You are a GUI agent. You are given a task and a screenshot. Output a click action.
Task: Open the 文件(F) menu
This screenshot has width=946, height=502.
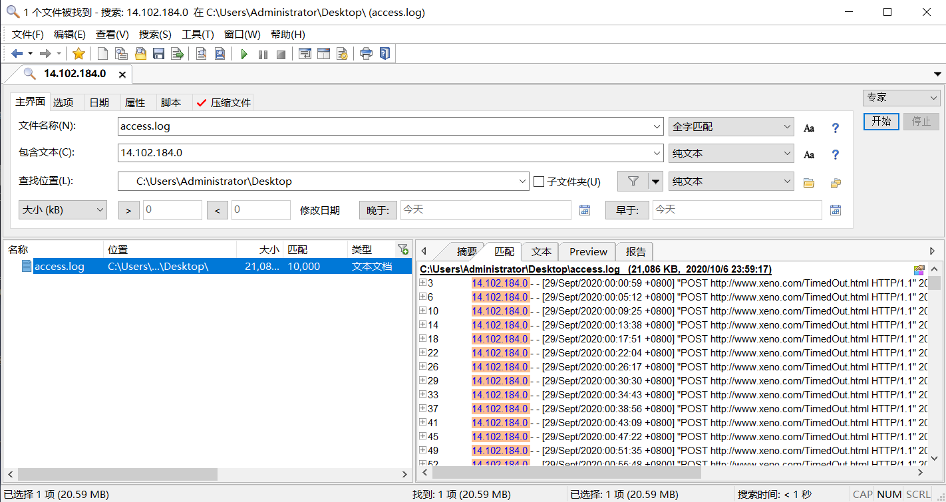point(27,35)
